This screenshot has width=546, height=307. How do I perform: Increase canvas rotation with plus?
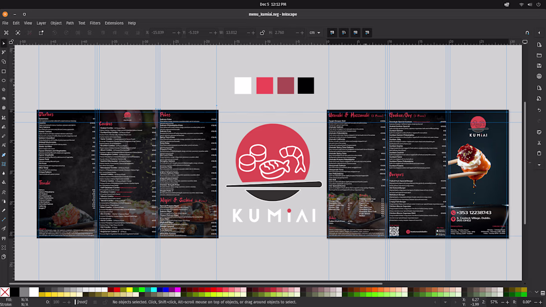[x=541, y=302]
